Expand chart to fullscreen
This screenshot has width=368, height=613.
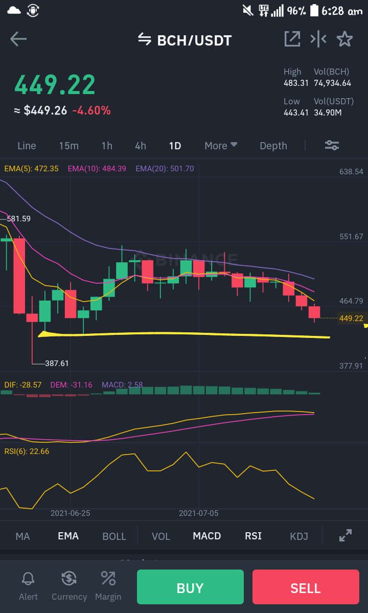click(x=346, y=536)
